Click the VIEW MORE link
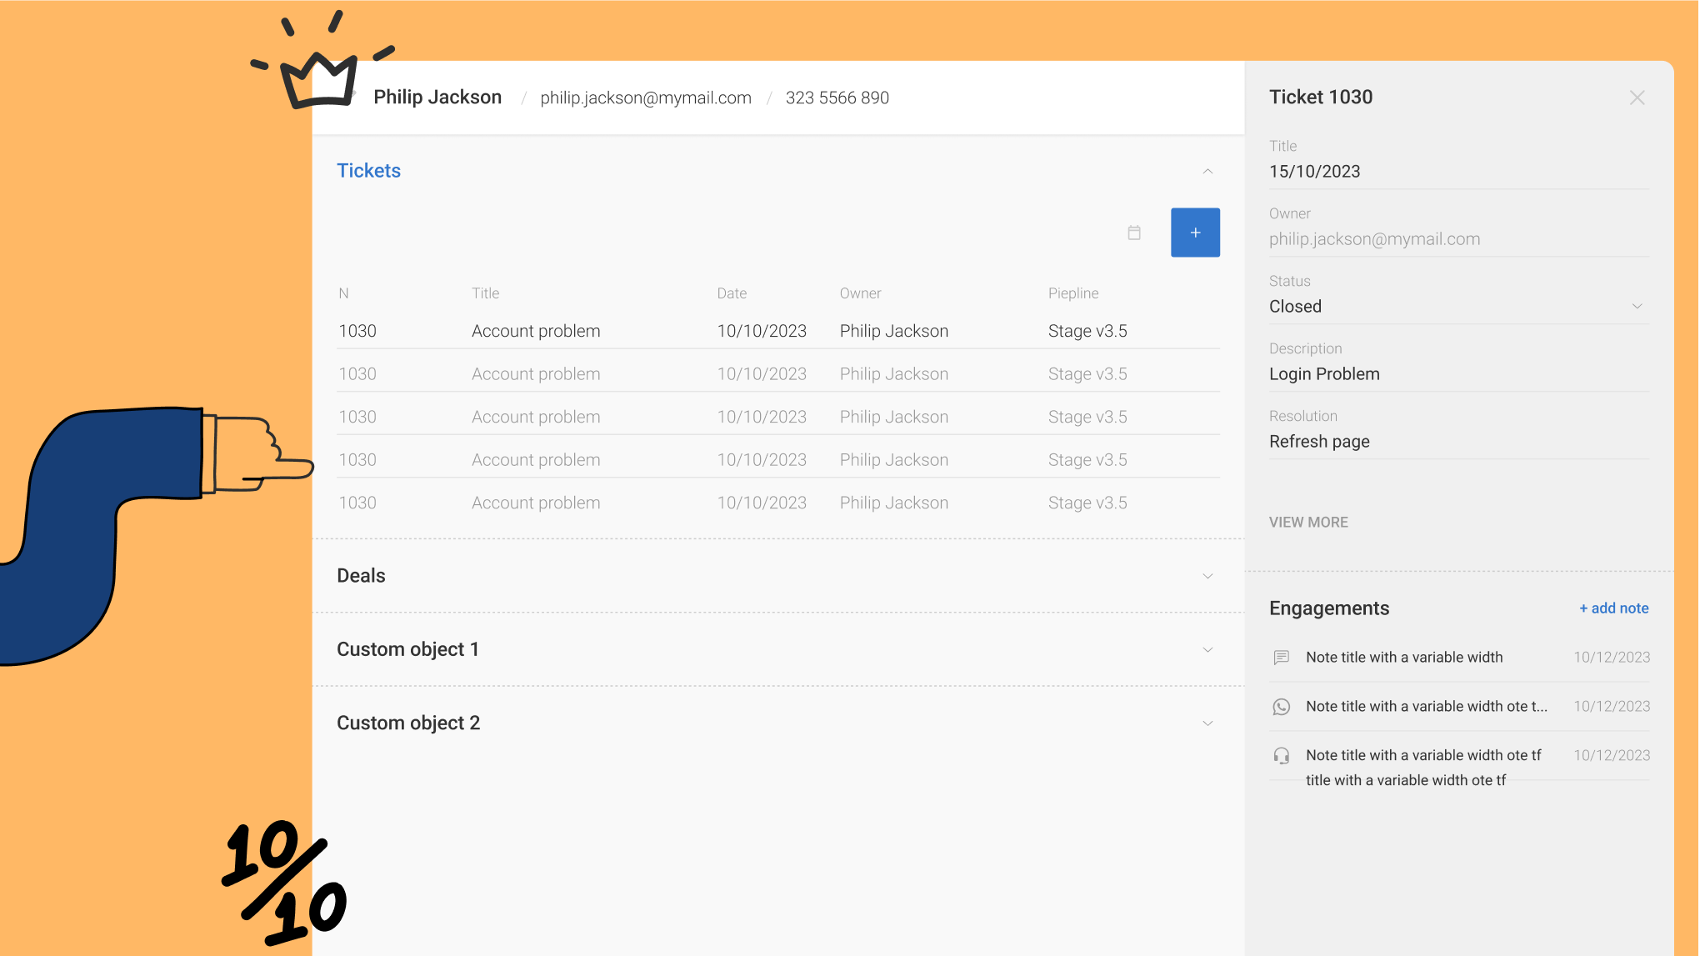Viewport: 1700px width, 956px height. pos(1308,522)
